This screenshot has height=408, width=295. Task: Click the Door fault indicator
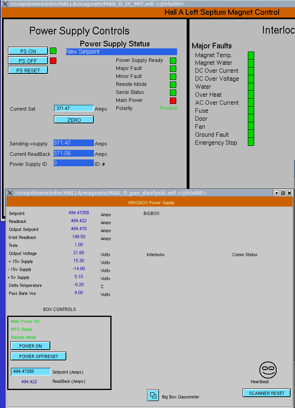point(251,118)
